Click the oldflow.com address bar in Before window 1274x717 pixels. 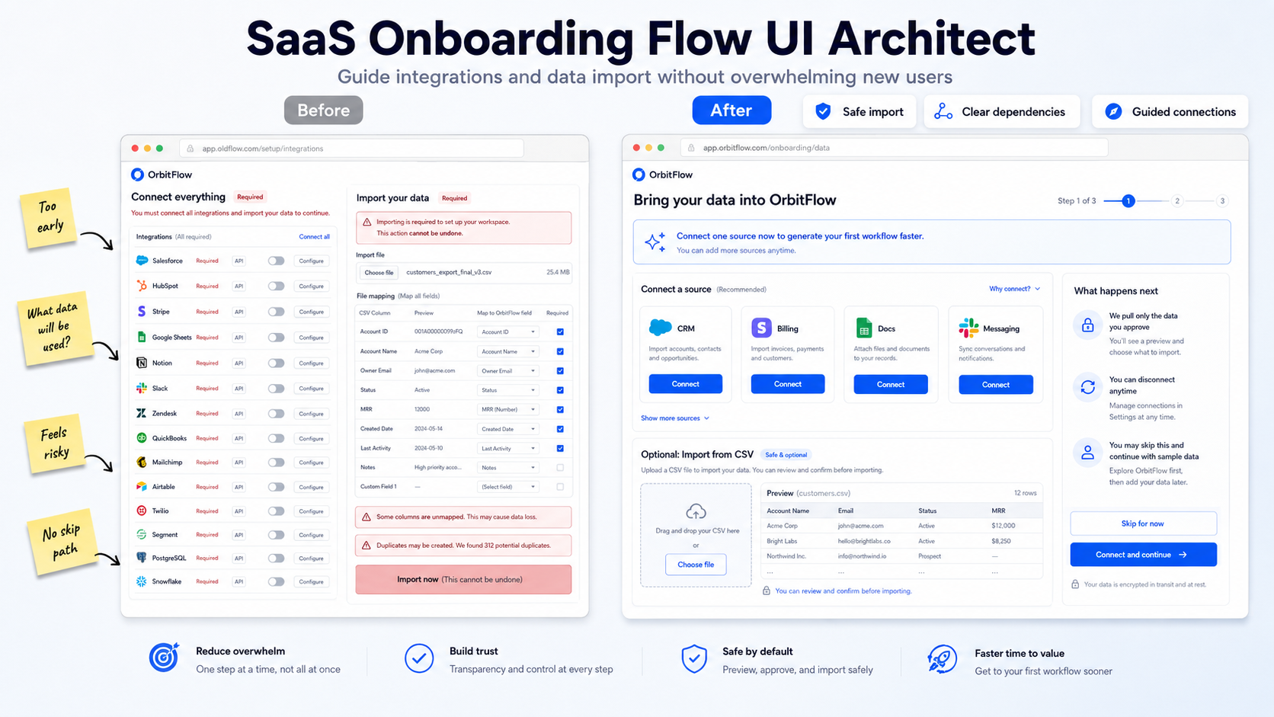click(352, 149)
